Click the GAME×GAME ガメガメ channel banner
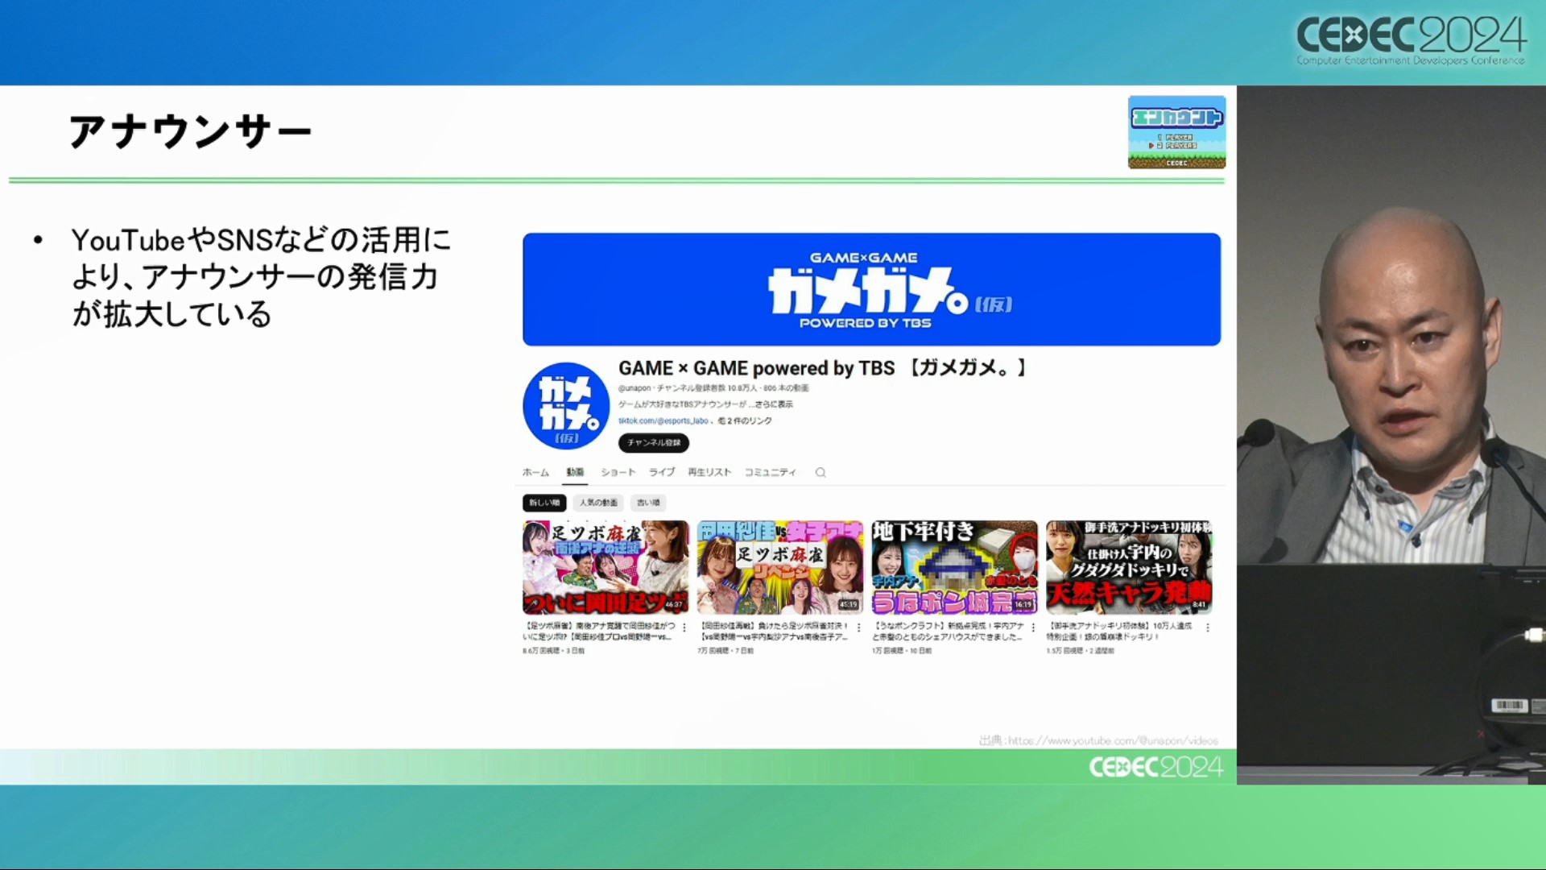 click(871, 289)
